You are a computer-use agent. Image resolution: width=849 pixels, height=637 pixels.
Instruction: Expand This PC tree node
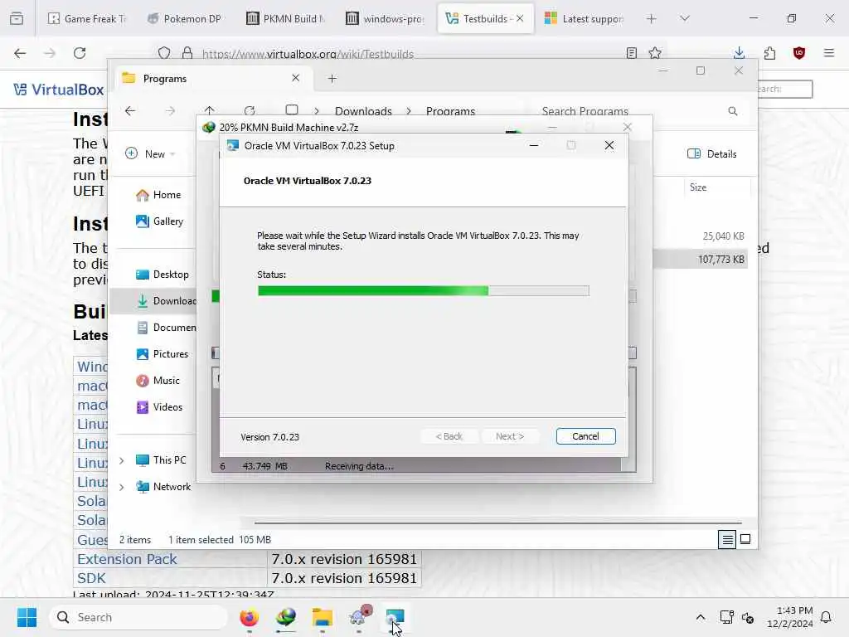coord(121,460)
